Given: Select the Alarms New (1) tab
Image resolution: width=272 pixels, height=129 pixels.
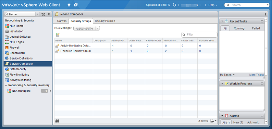Looking at the screenshot, I should click(x=238, y=122).
